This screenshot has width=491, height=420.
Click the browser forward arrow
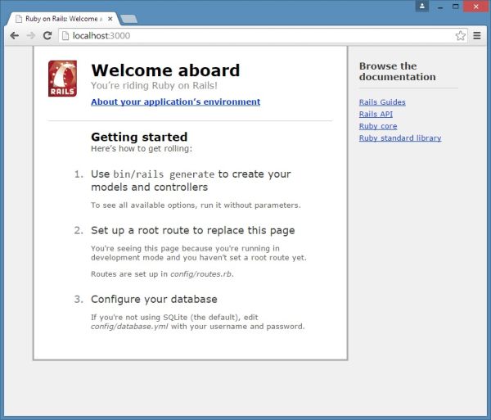31,36
